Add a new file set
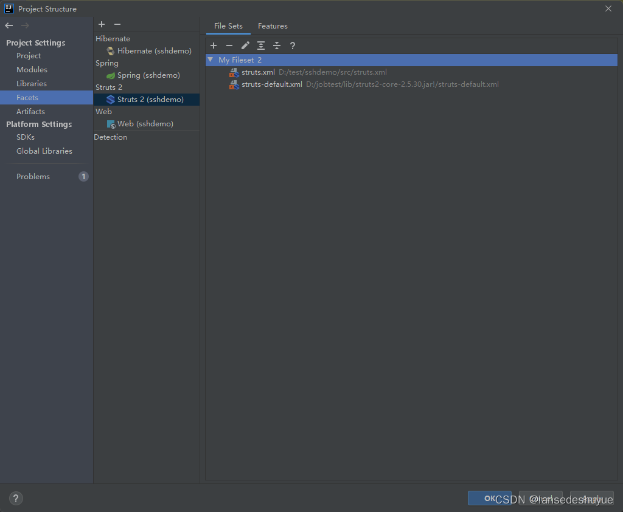Screen dimensions: 623x512 coord(214,46)
